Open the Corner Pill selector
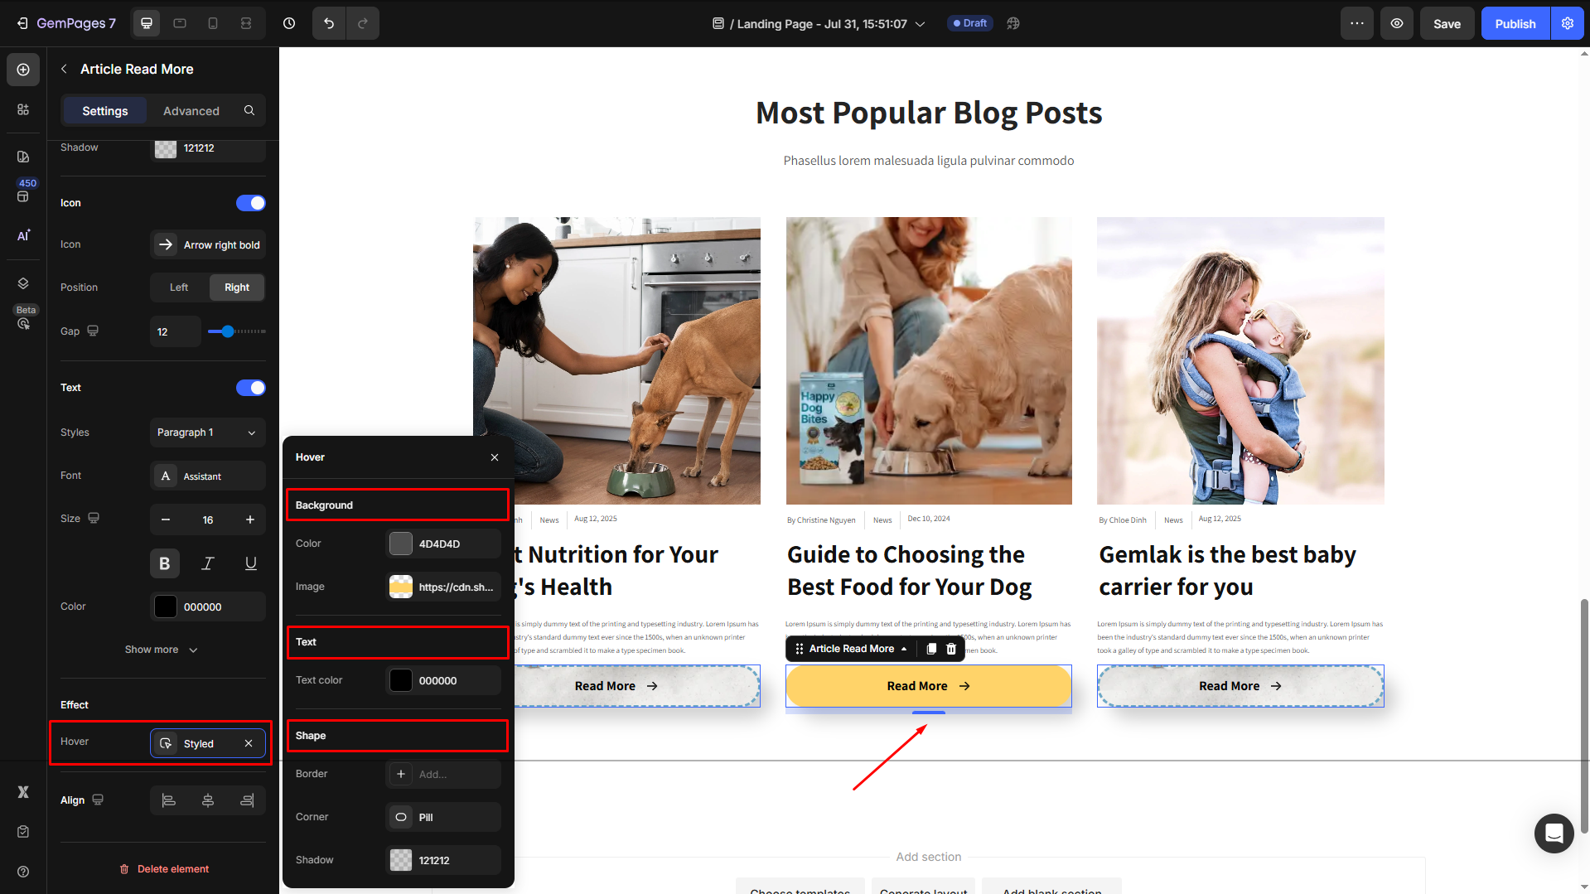1590x894 pixels. point(443,817)
